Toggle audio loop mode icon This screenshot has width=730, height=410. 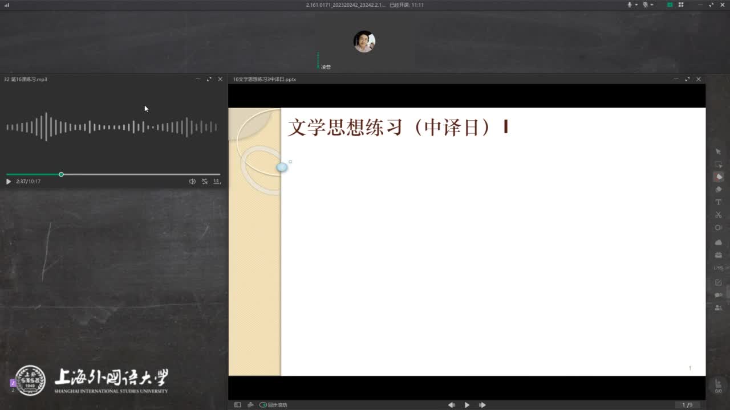point(205,182)
